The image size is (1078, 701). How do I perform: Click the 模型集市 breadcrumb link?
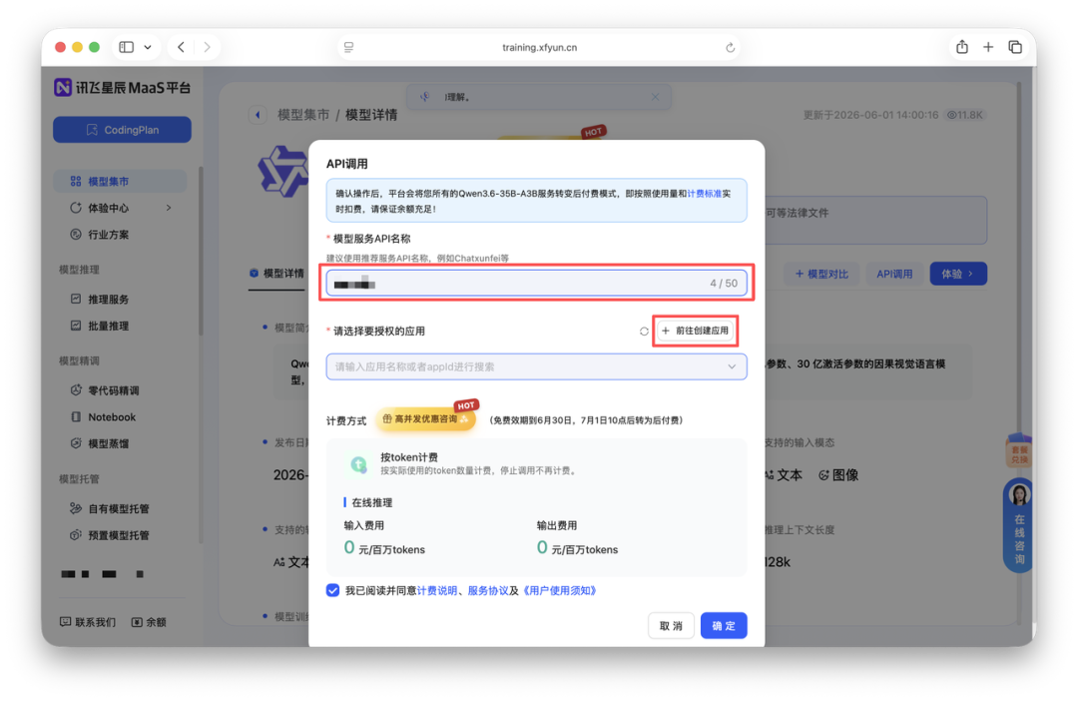click(303, 115)
